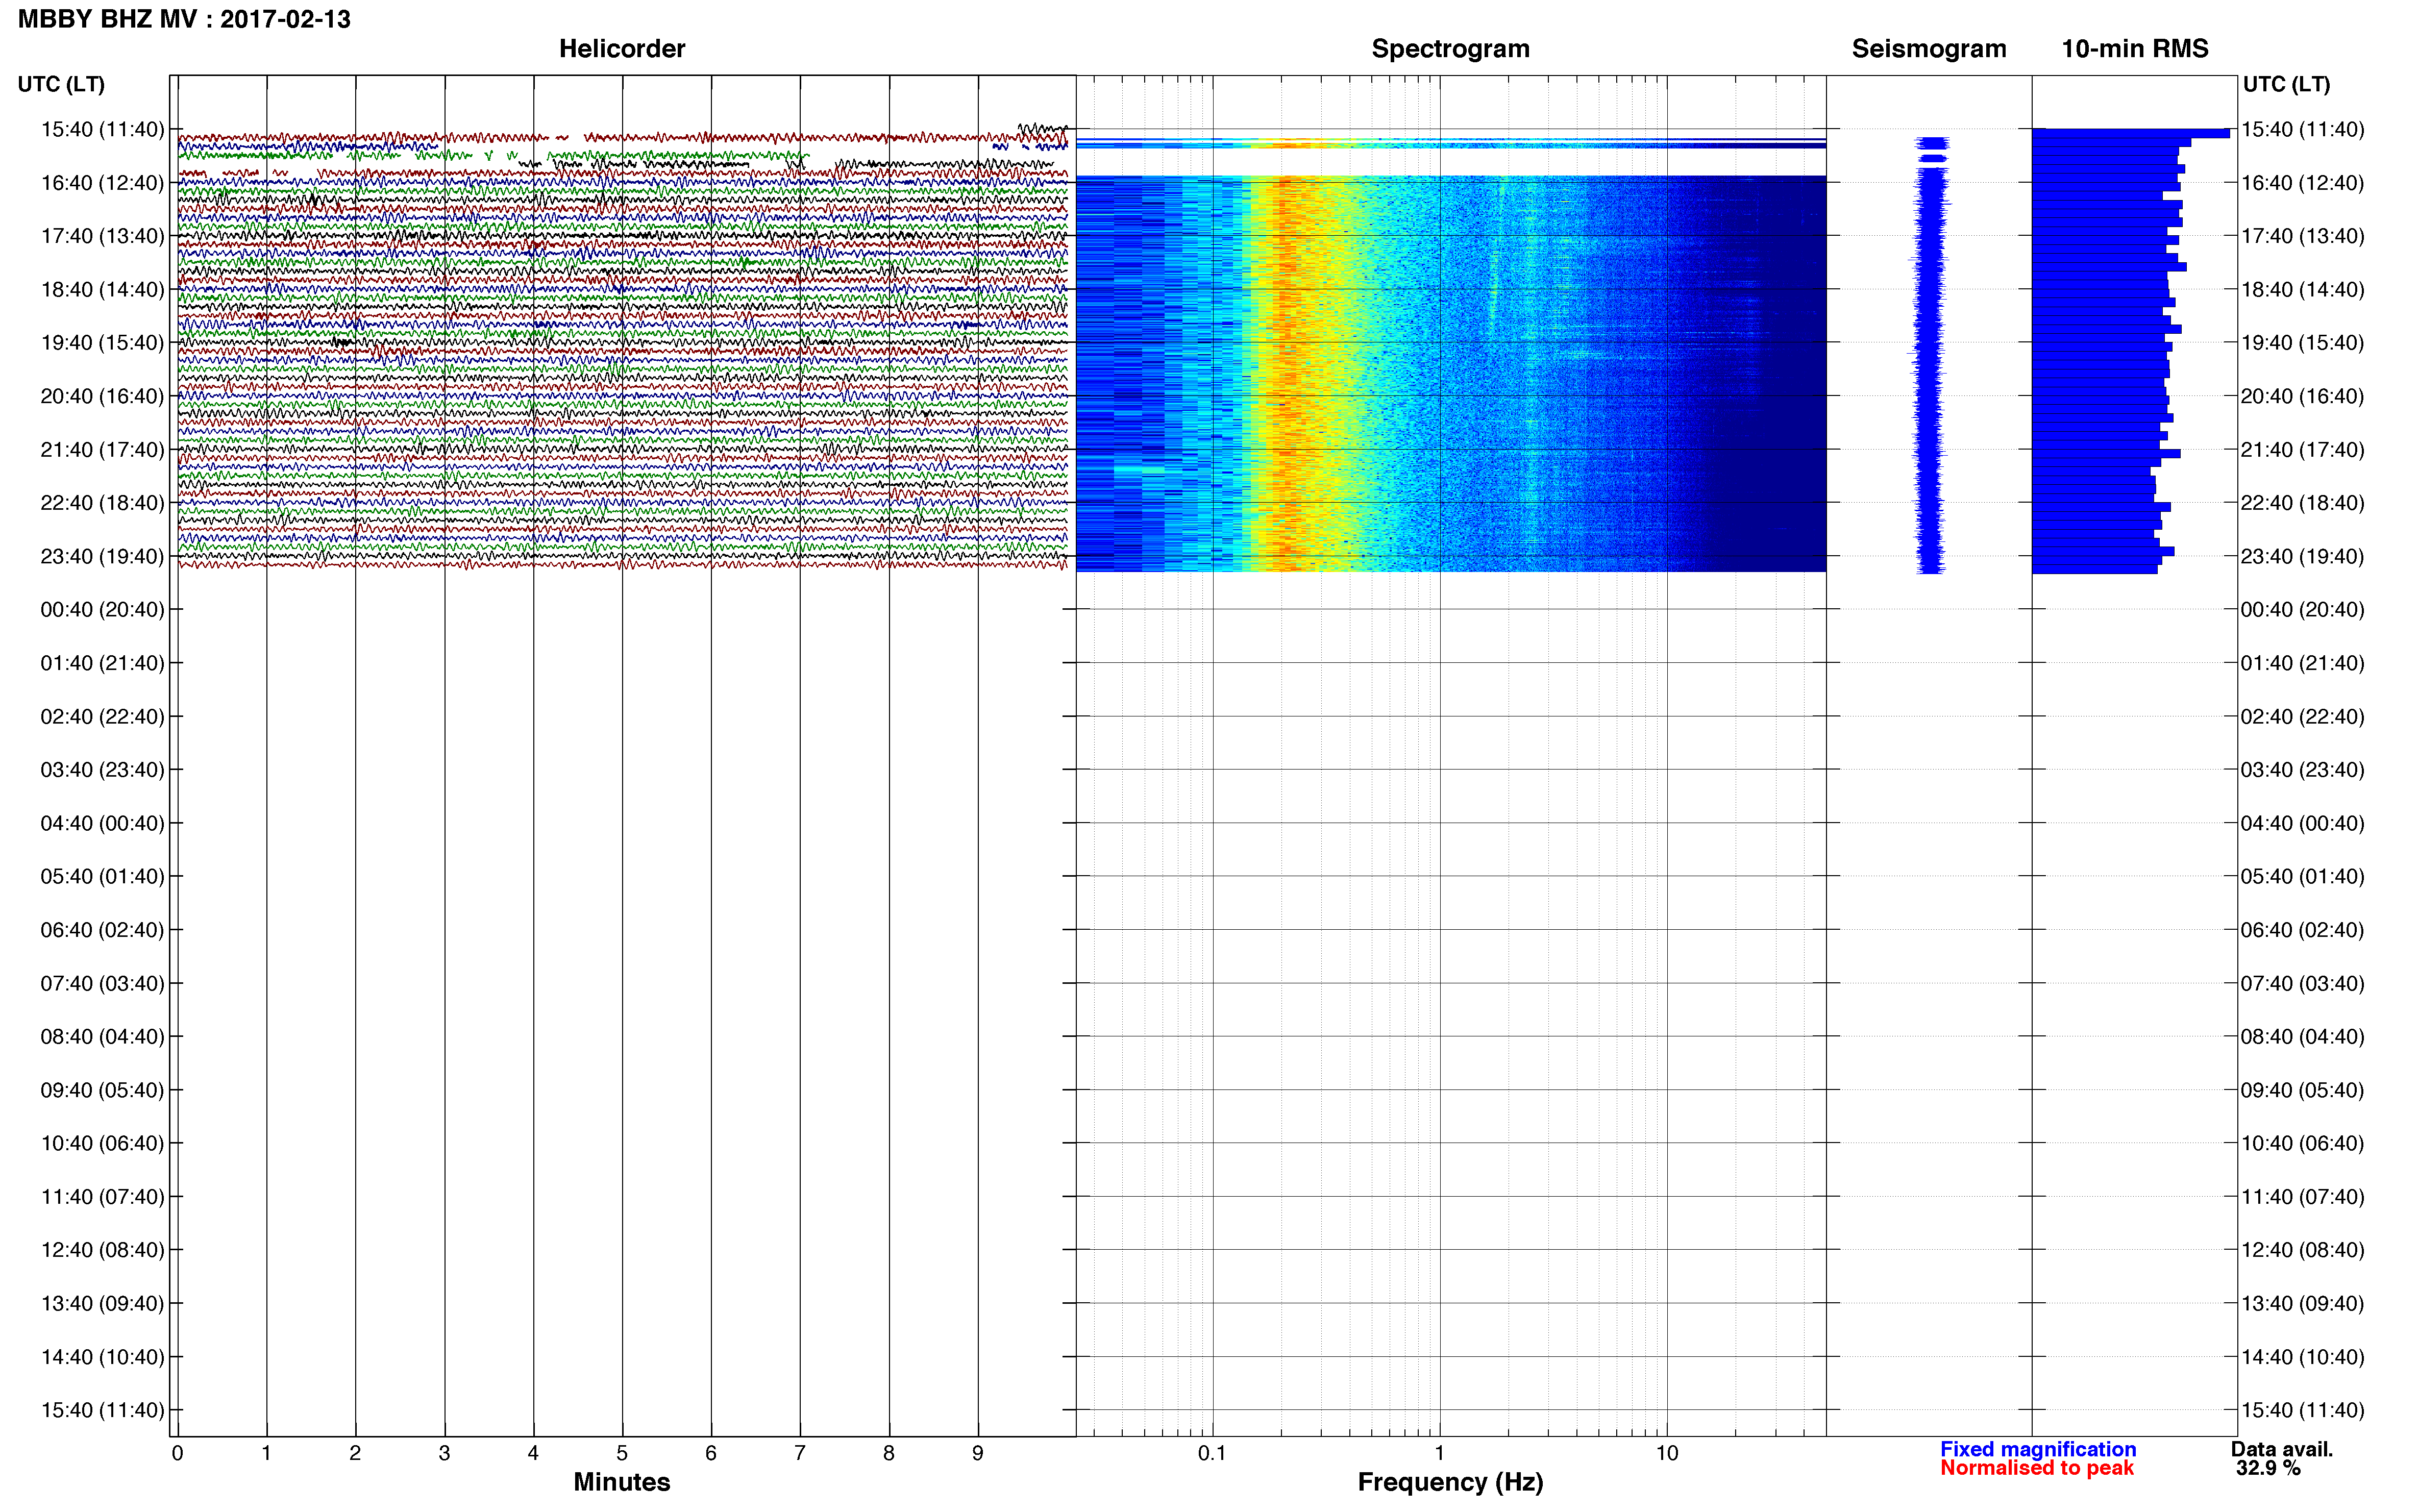Click the 'Data avail.' label
Image resolution: width=2419 pixels, height=1512 pixels.
tap(2282, 1449)
